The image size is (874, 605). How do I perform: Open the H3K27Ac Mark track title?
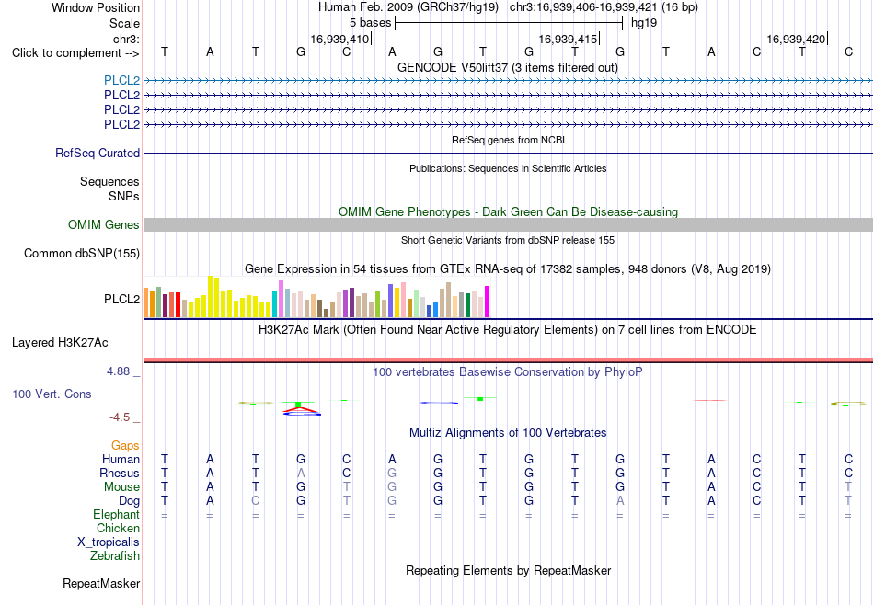tap(508, 330)
